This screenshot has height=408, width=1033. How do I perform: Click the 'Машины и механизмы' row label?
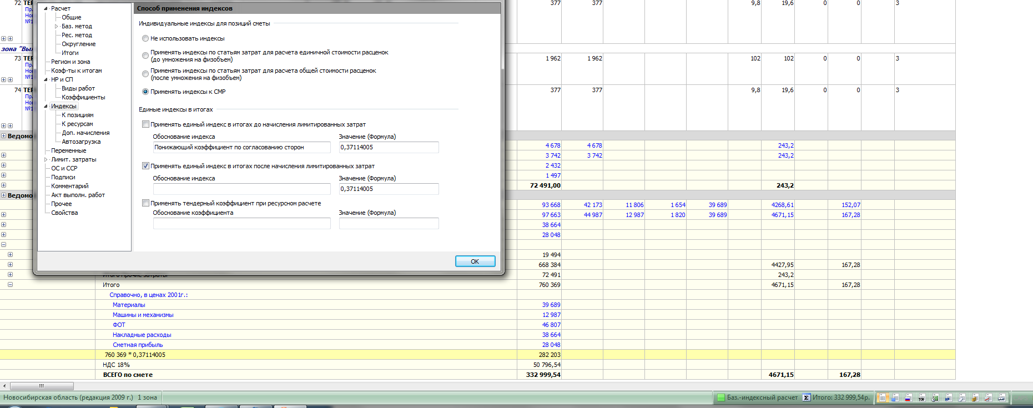(x=143, y=315)
